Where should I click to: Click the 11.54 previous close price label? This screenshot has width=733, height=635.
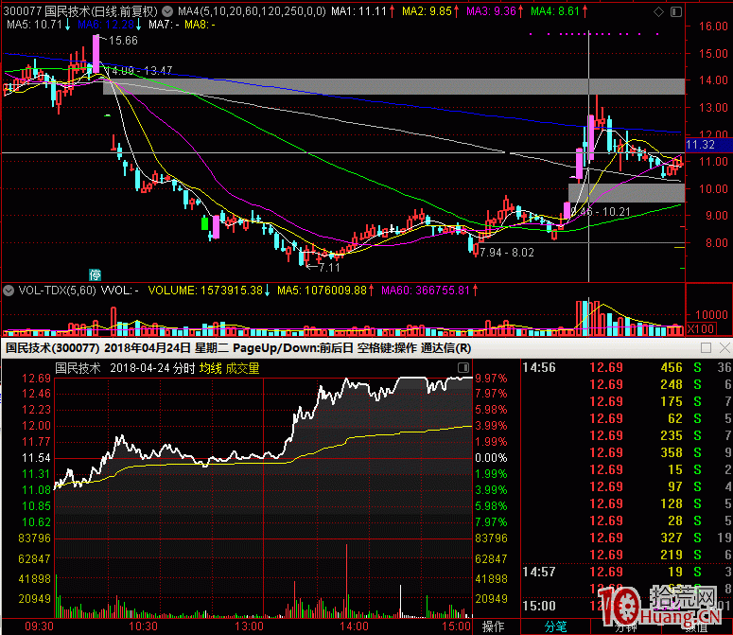click(x=36, y=458)
